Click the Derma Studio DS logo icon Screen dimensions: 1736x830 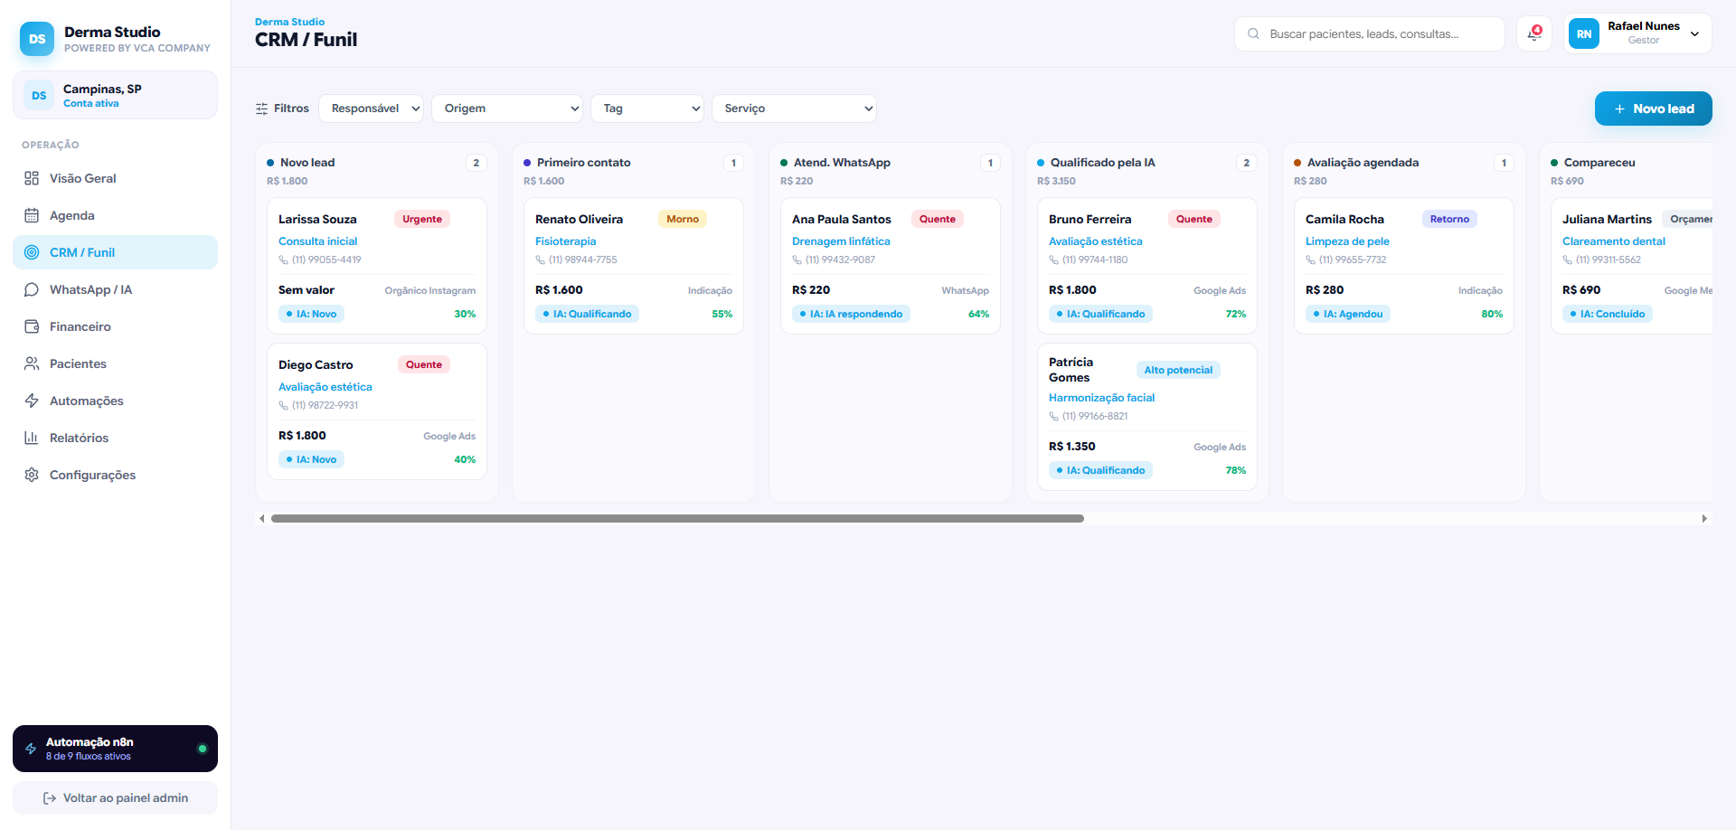[x=37, y=39]
